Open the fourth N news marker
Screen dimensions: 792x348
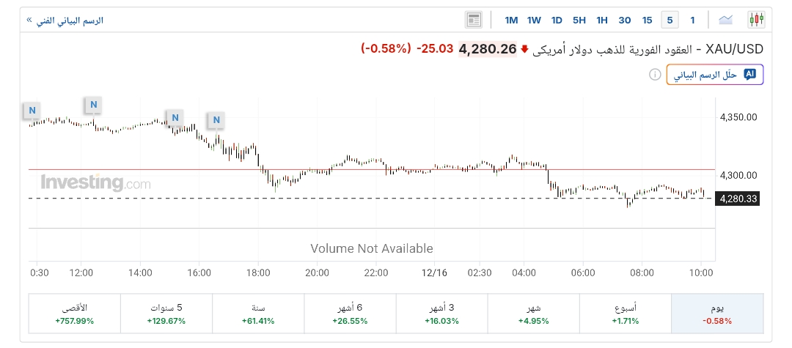click(x=216, y=119)
